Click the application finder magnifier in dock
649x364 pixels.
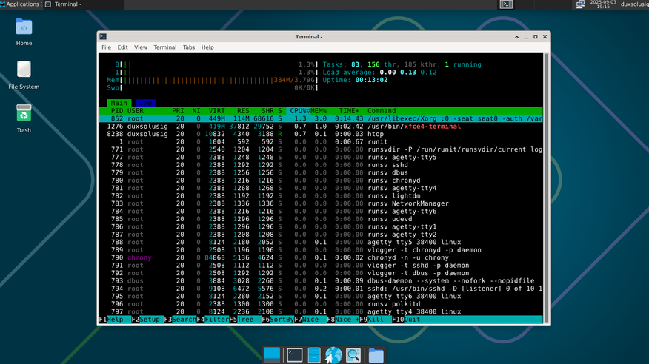(353, 355)
